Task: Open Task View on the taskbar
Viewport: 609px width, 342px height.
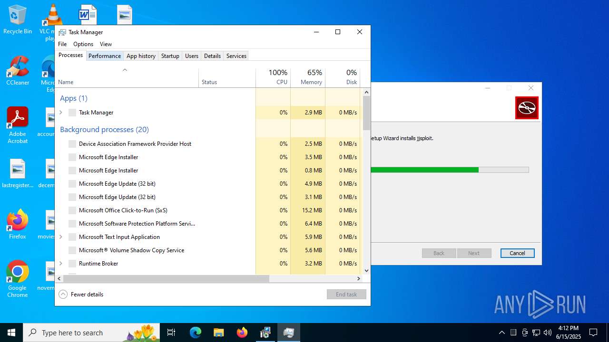Action: [x=172, y=332]
